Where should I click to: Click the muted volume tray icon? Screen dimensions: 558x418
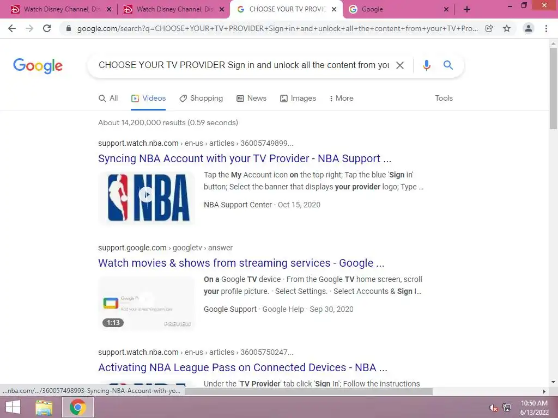click(x=493, y=408)
